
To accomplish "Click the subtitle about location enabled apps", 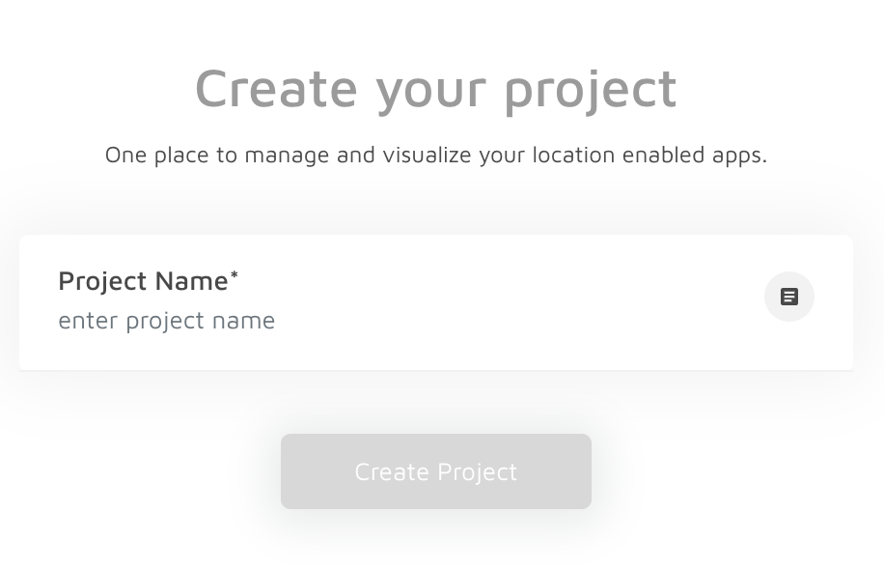I will point(435,155).
